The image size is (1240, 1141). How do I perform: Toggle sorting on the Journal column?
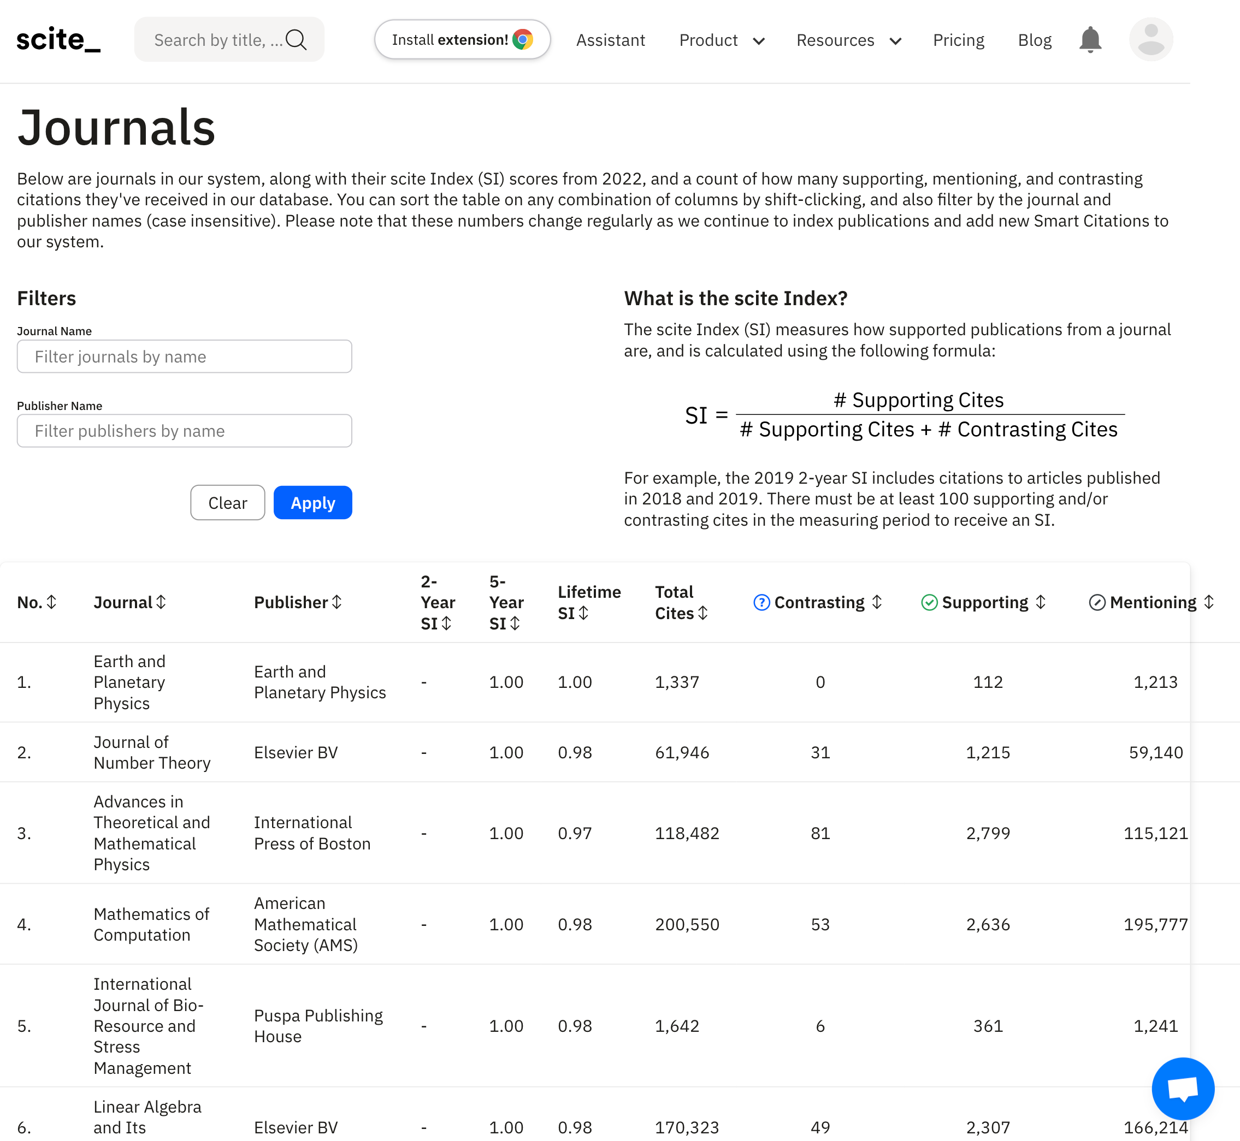(161, 602)
